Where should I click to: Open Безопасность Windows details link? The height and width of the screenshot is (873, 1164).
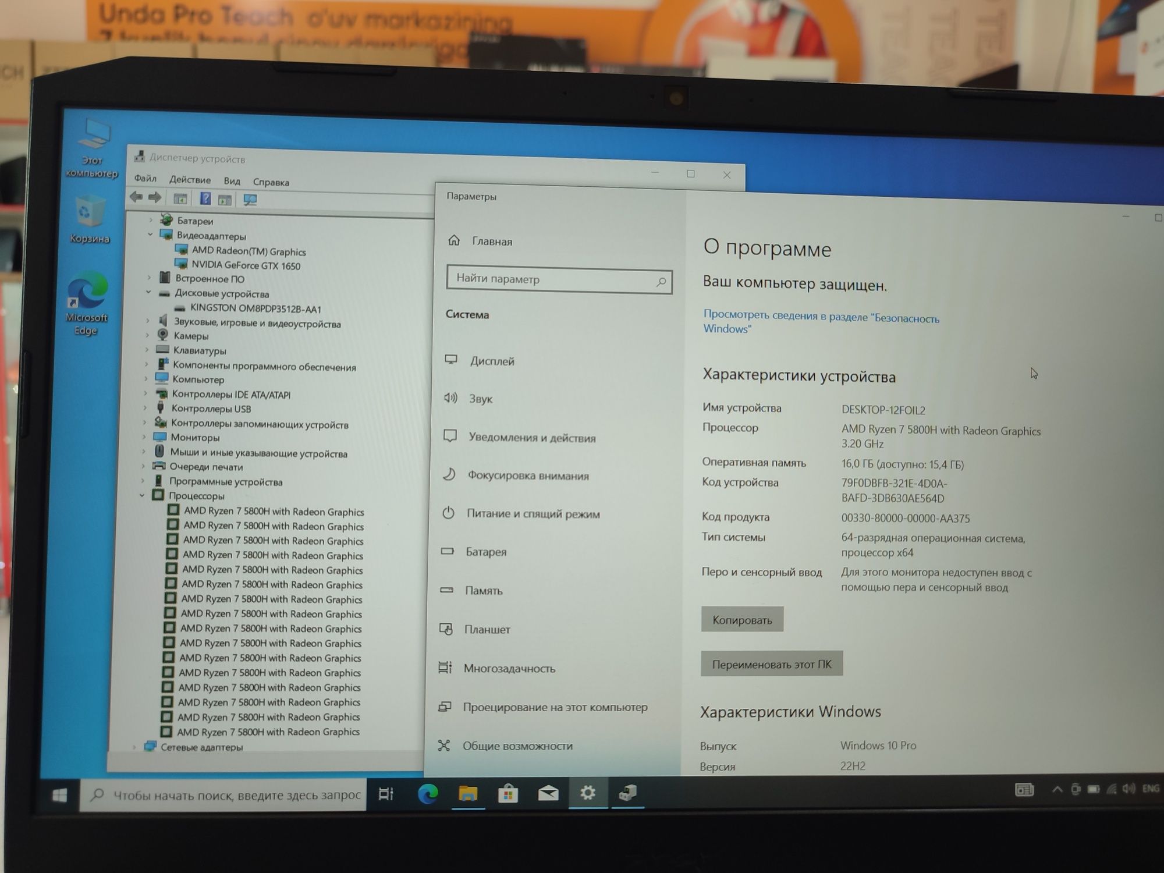click(x=821, y=322)
